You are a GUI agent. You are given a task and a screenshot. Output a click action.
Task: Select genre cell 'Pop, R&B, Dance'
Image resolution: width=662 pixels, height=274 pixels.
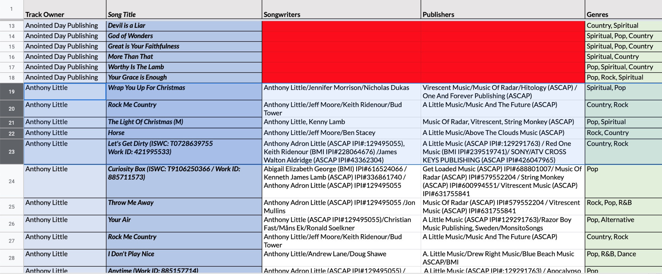624,258
